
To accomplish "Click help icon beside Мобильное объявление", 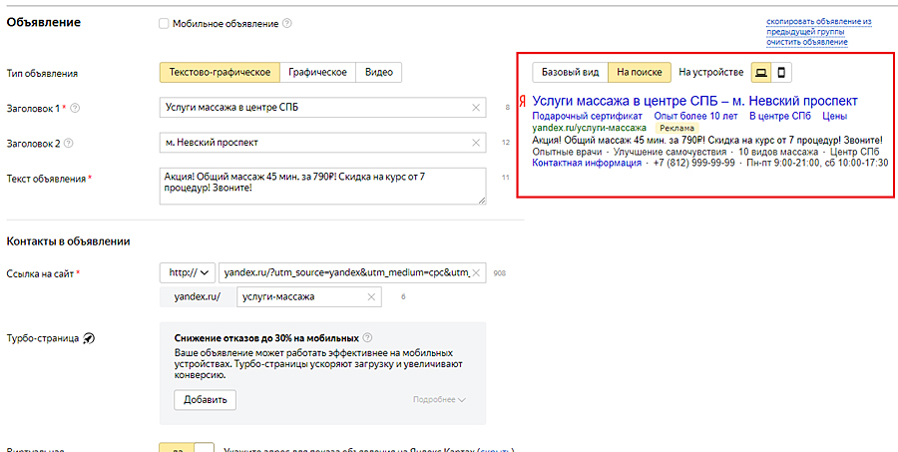I will tap(287, 24).
